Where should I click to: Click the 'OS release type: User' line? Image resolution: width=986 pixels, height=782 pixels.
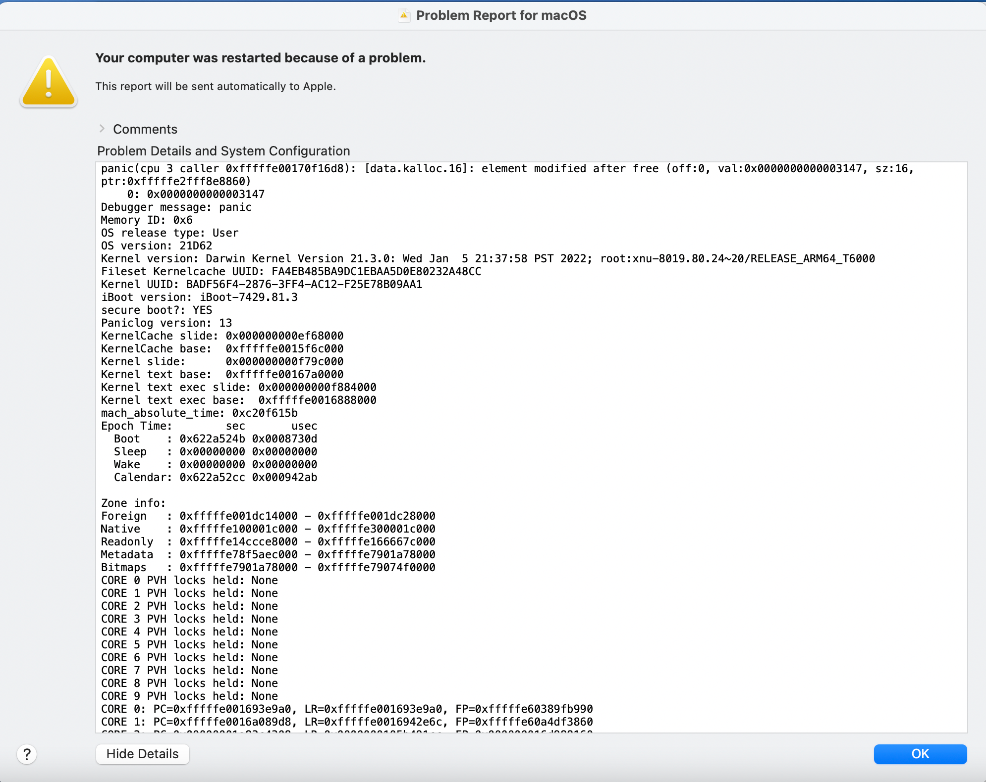[x=169, y=233]
